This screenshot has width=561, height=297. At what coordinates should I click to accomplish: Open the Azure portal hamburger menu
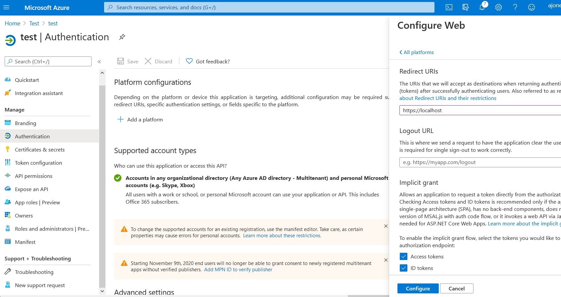(7, 8)
